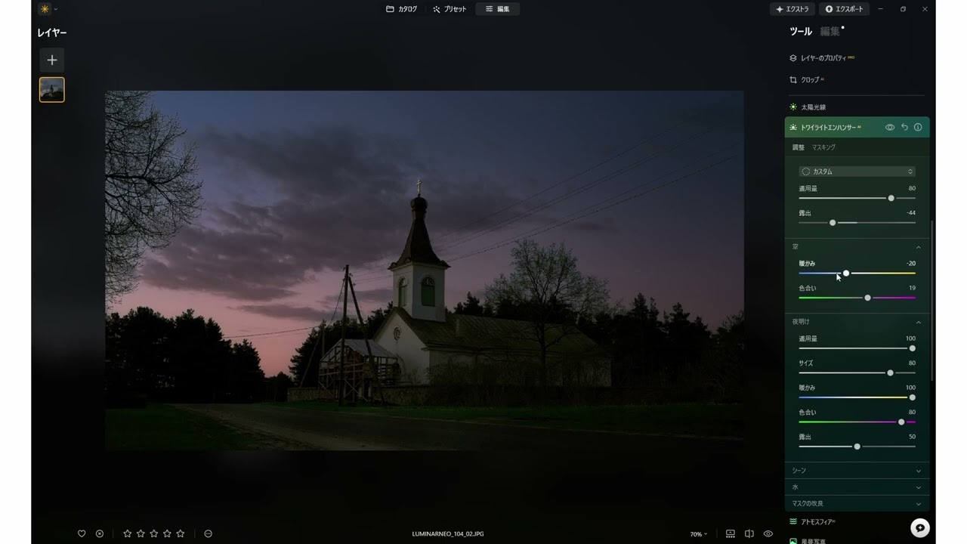The width and height of the screenshot is (967, 544).
Task: Reset Twilight Enhancer with the undo arrow
Action: 904,127
